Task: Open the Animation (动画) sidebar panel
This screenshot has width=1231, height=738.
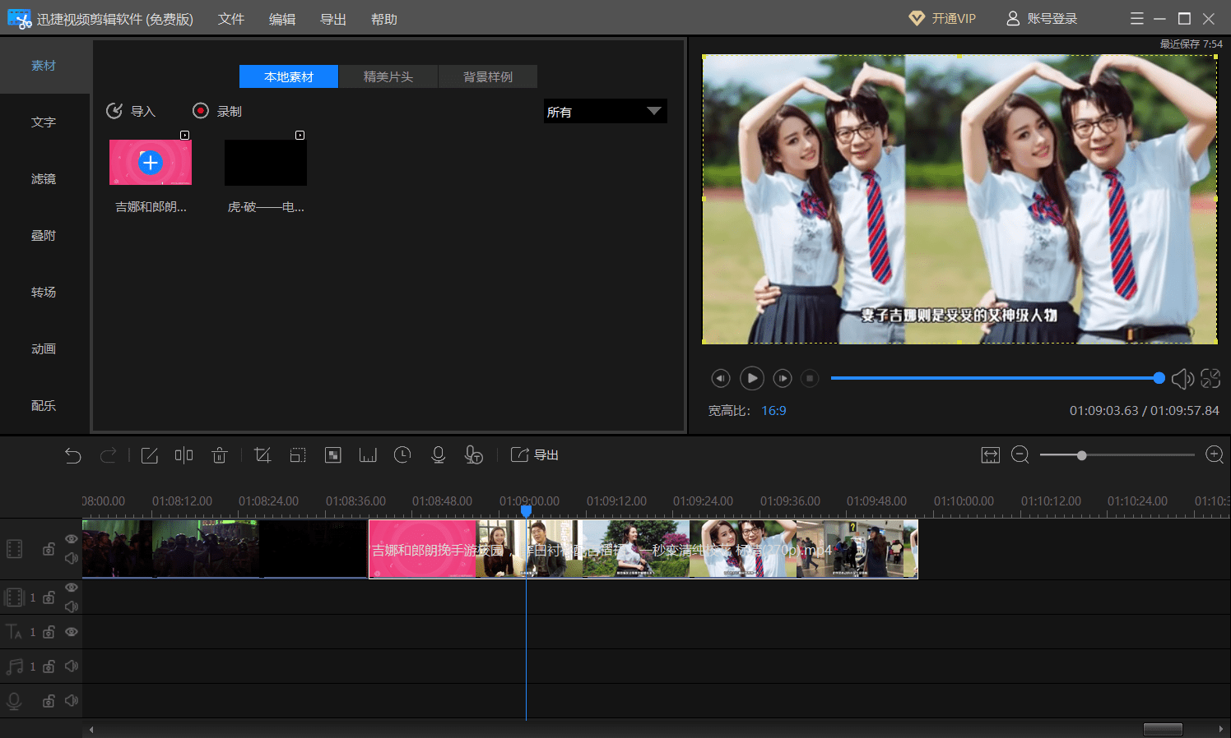Action: 44,349
